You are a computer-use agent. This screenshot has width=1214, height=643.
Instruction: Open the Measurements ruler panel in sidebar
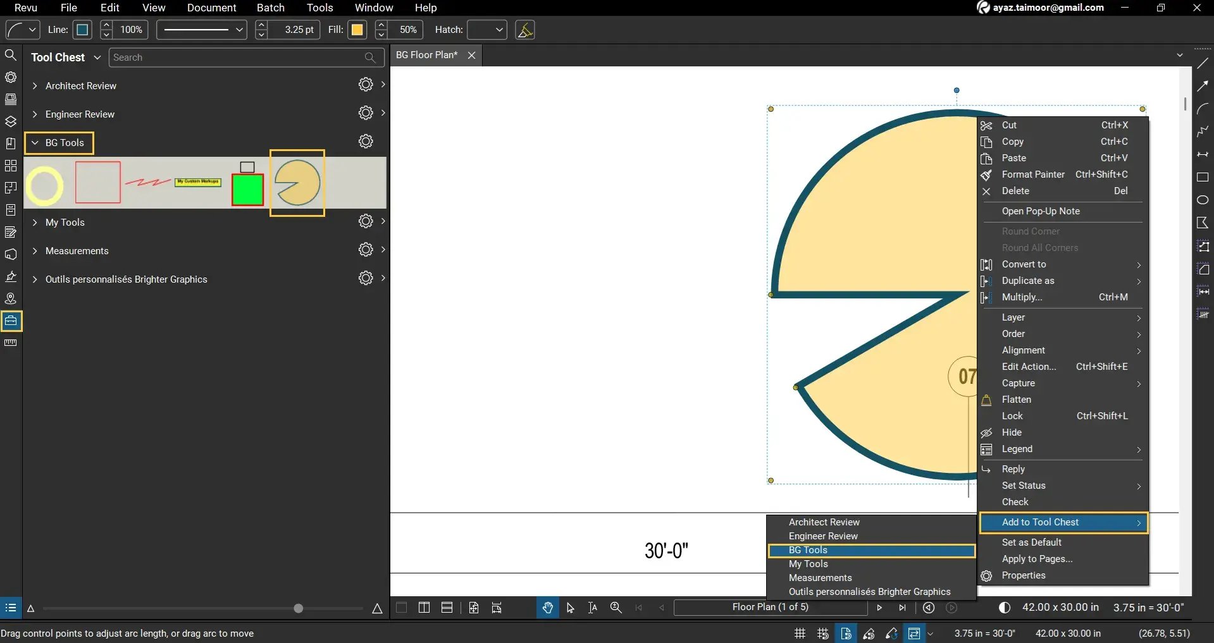(x=11, y=343)
